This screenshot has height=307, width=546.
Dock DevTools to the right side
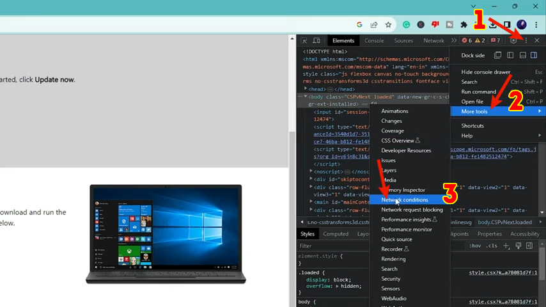click(x=534, y=55)
